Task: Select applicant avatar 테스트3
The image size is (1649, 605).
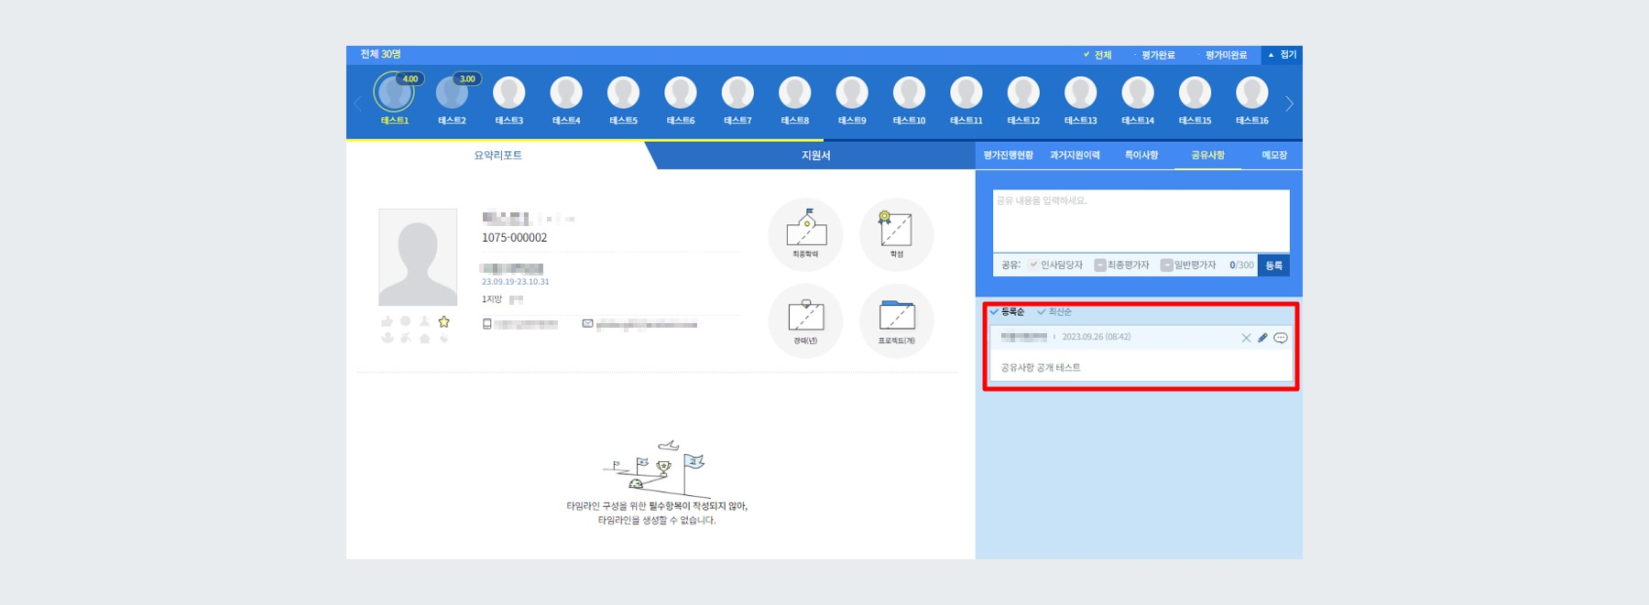Action: (x=509, y=92)
